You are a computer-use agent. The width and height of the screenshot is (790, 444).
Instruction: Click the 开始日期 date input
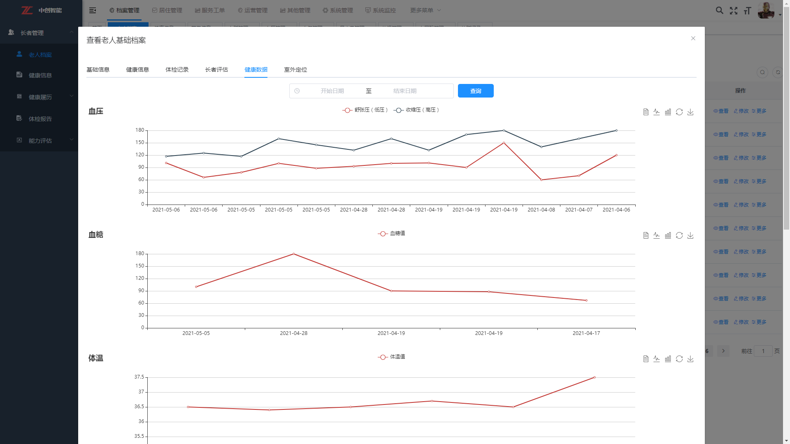click(332, 91)
